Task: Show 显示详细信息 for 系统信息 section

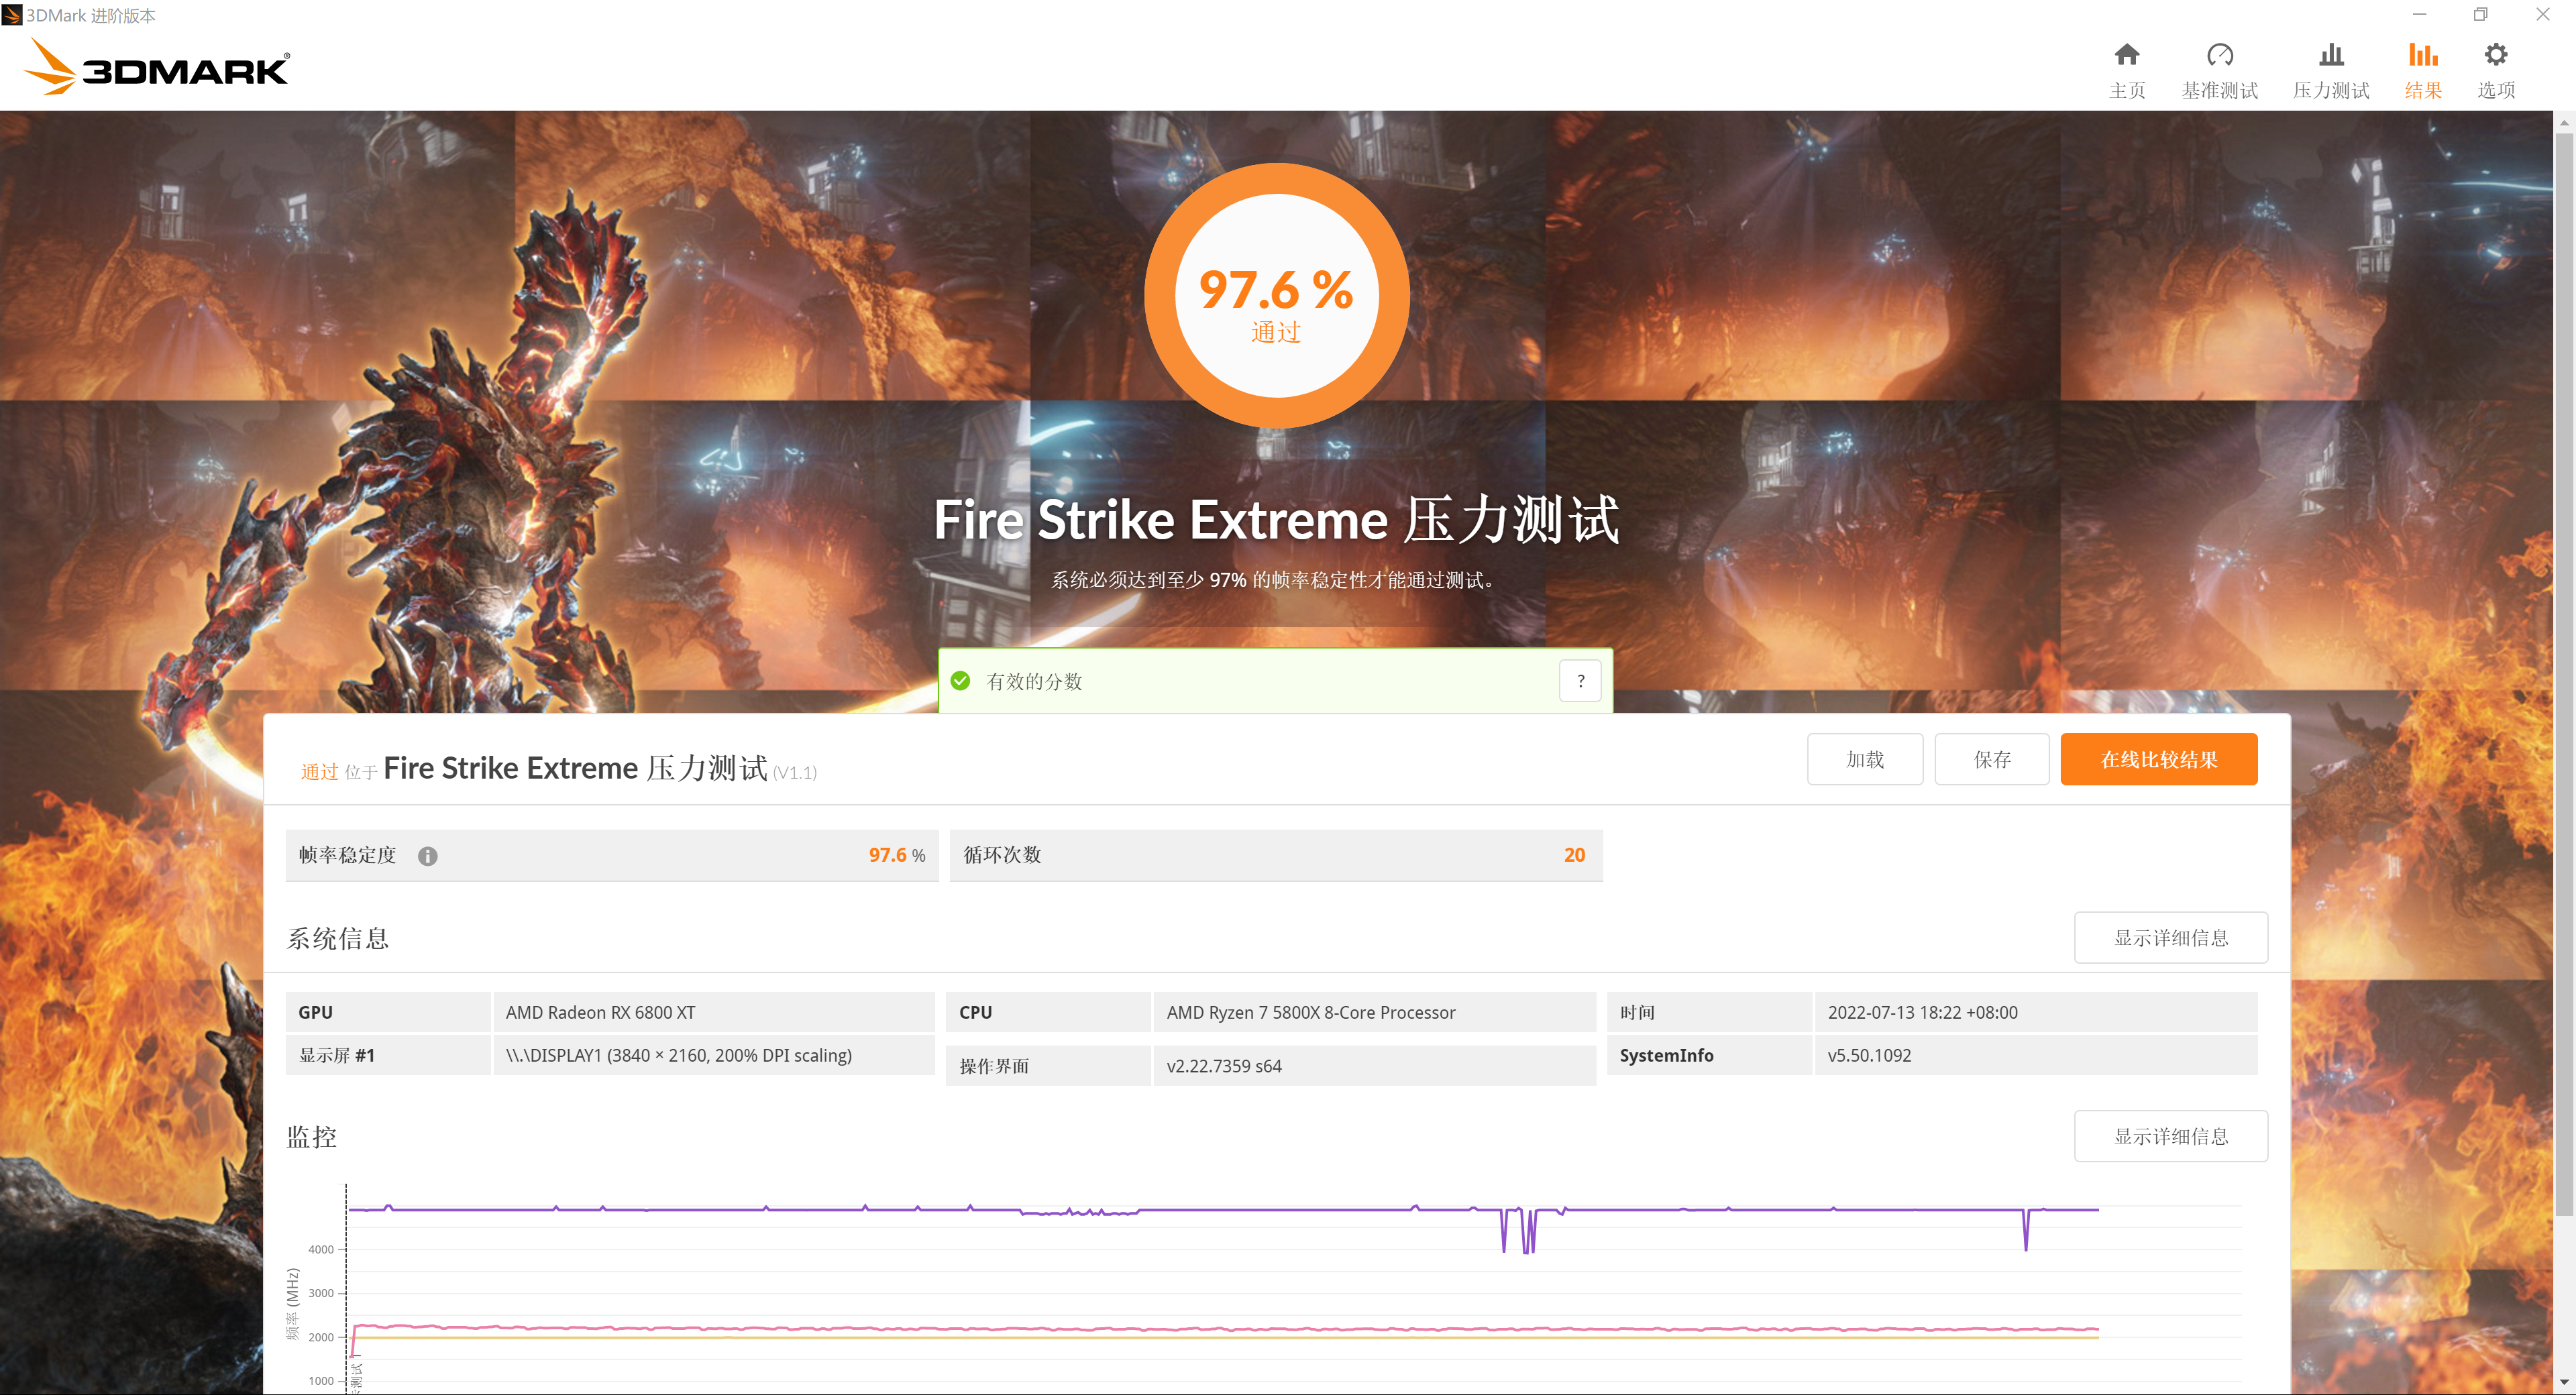Action: coord(2171,938)
